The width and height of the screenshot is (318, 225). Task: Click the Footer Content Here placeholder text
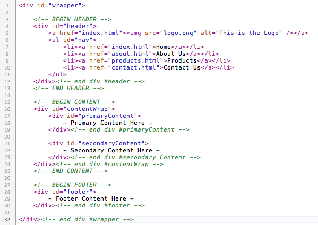tap(91, 198)
